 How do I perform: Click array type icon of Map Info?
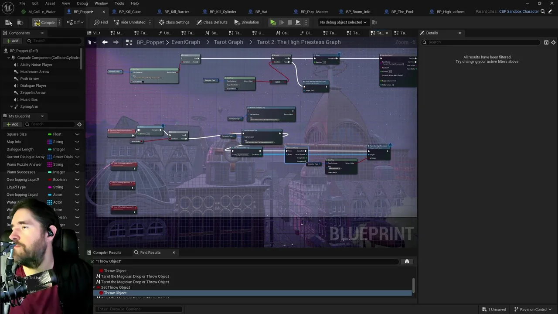50,142
